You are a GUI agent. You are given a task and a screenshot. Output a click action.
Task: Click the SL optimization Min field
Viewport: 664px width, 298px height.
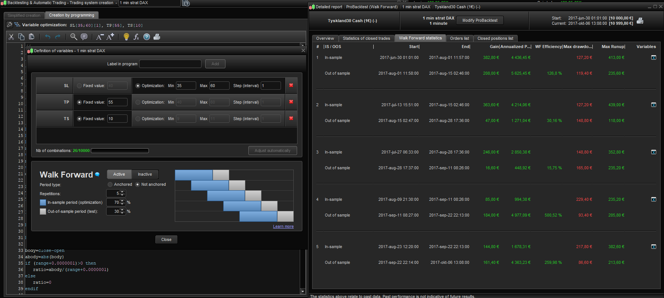(x=186, y=86)
